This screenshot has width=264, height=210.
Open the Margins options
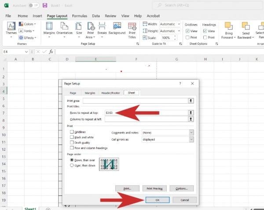(49, 30)
